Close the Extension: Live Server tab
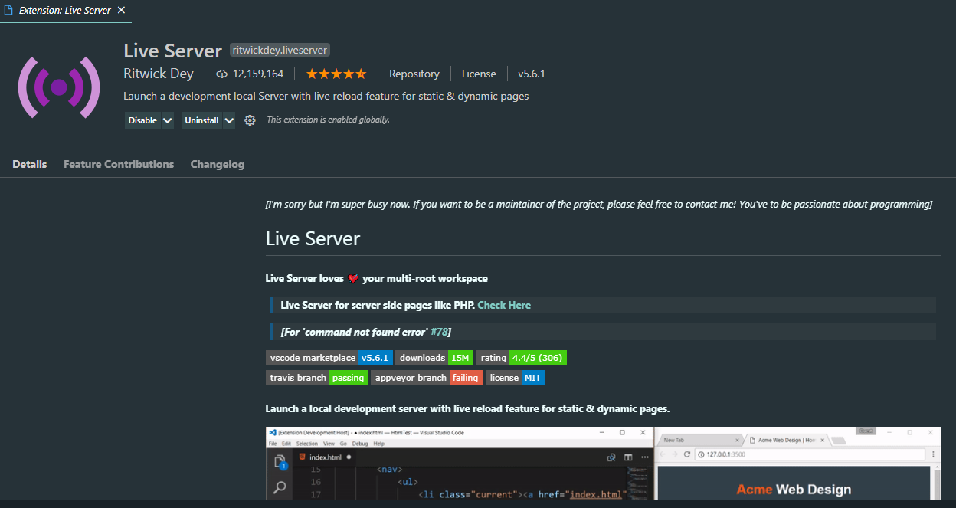Image resolution: width=956 pixels, height=508 pixels. (x=121, y=11)
